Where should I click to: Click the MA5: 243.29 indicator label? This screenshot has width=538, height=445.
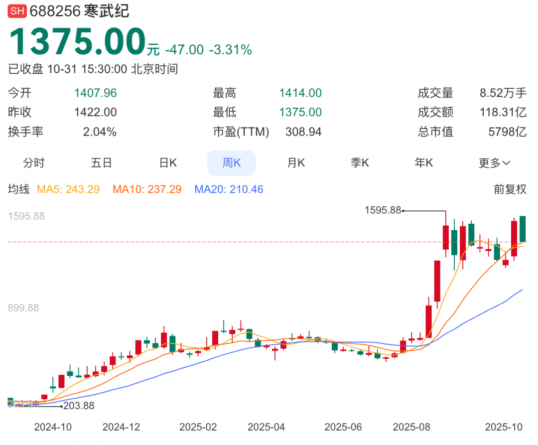[68, 189]
